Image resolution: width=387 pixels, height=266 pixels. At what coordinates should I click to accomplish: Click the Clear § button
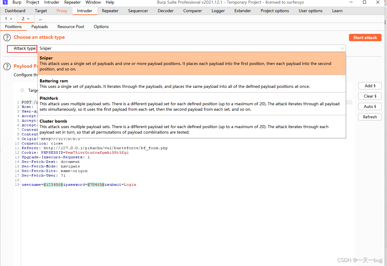pos(370,96)
